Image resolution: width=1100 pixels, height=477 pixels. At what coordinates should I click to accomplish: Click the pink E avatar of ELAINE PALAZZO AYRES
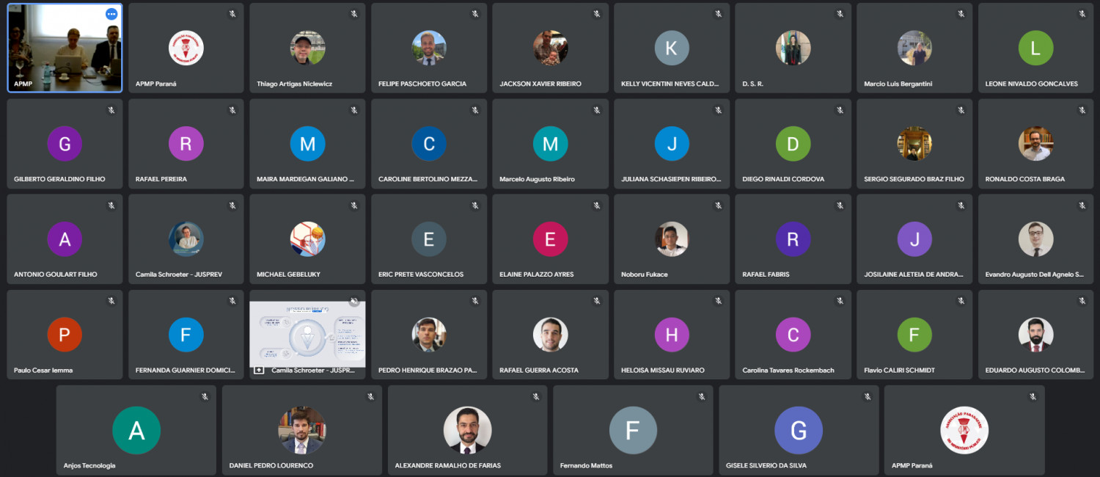tap(550, 239)
